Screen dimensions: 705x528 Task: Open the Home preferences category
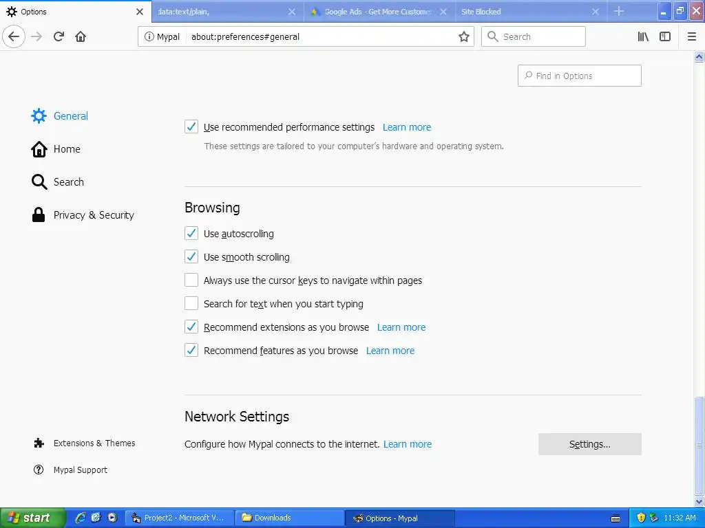[56, 149]
